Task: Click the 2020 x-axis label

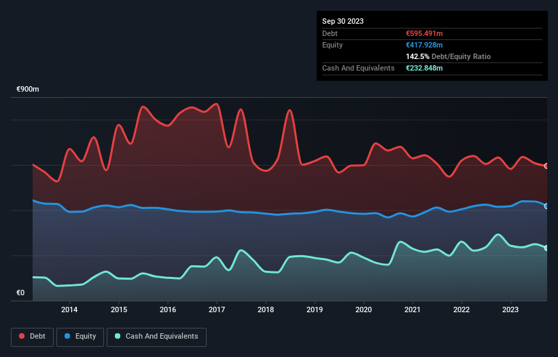Action: [364, 309]
